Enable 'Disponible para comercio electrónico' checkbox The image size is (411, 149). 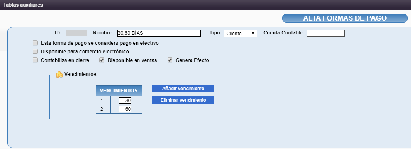coord(35,51)
